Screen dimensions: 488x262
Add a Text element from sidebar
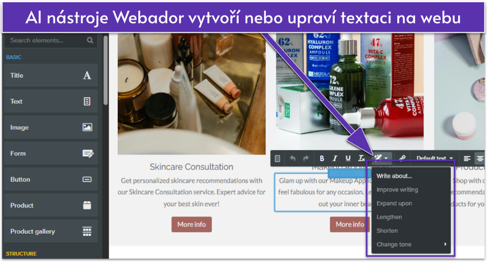pos(51,102)
